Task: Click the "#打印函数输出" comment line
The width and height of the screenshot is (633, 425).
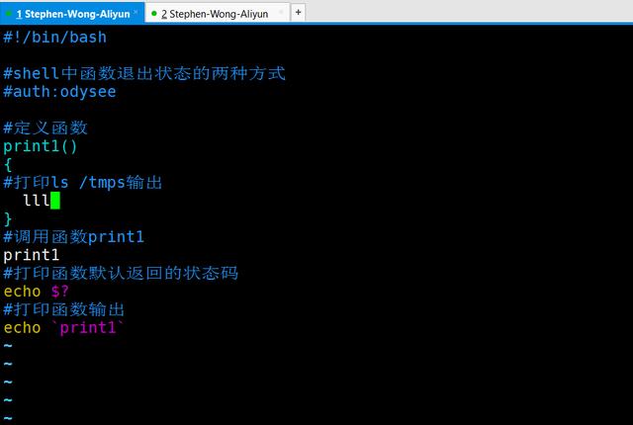Action: [x=63, y=309]
